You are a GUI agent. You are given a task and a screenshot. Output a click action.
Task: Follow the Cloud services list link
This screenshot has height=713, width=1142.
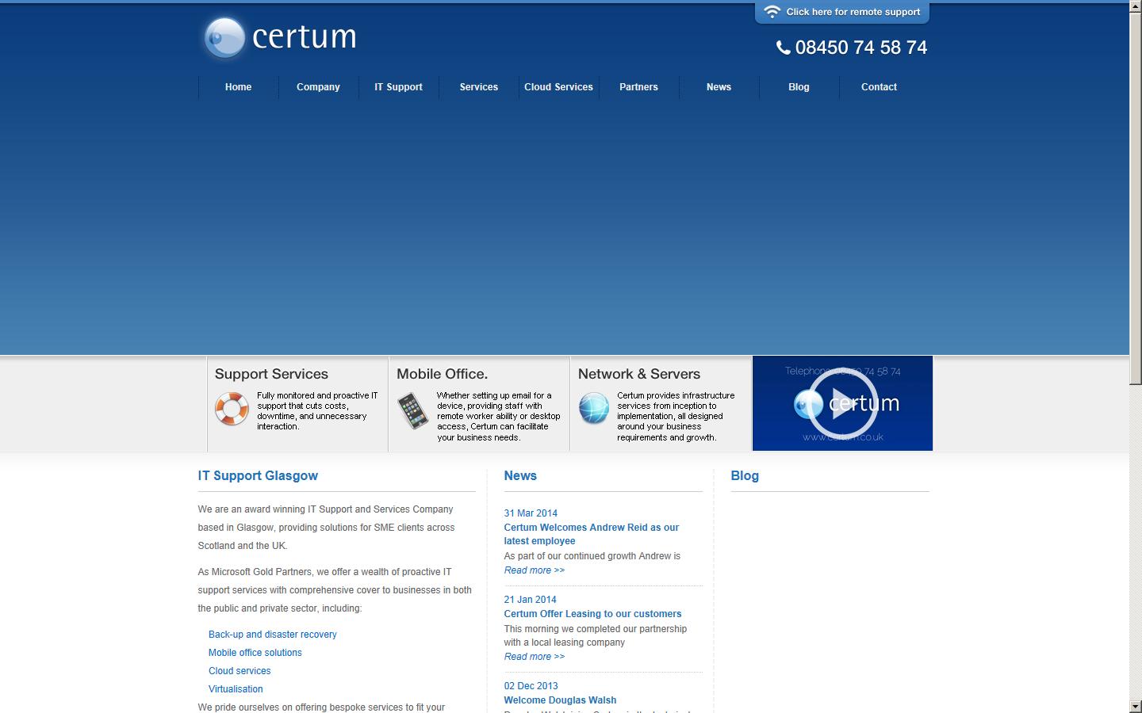[240, 671]
